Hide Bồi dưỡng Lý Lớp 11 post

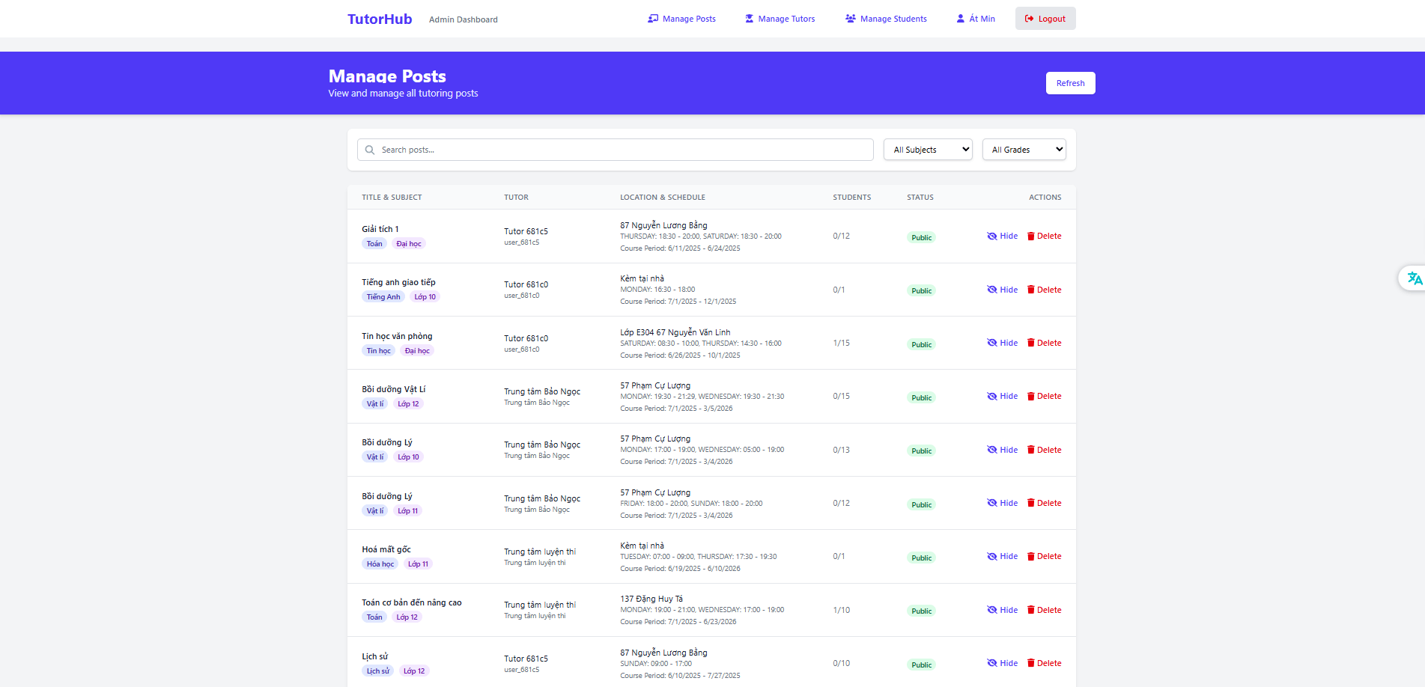1002,503
